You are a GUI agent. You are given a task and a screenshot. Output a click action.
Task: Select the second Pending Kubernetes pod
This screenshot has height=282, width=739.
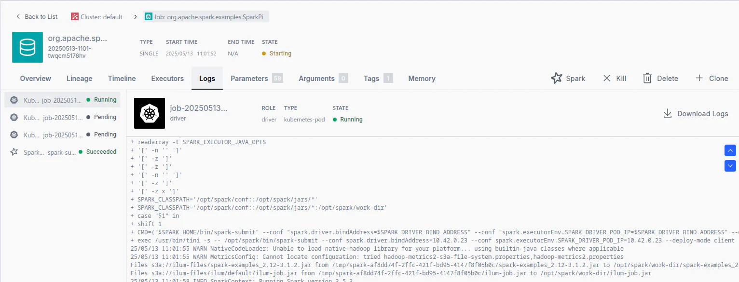click(x=62, y=134)
